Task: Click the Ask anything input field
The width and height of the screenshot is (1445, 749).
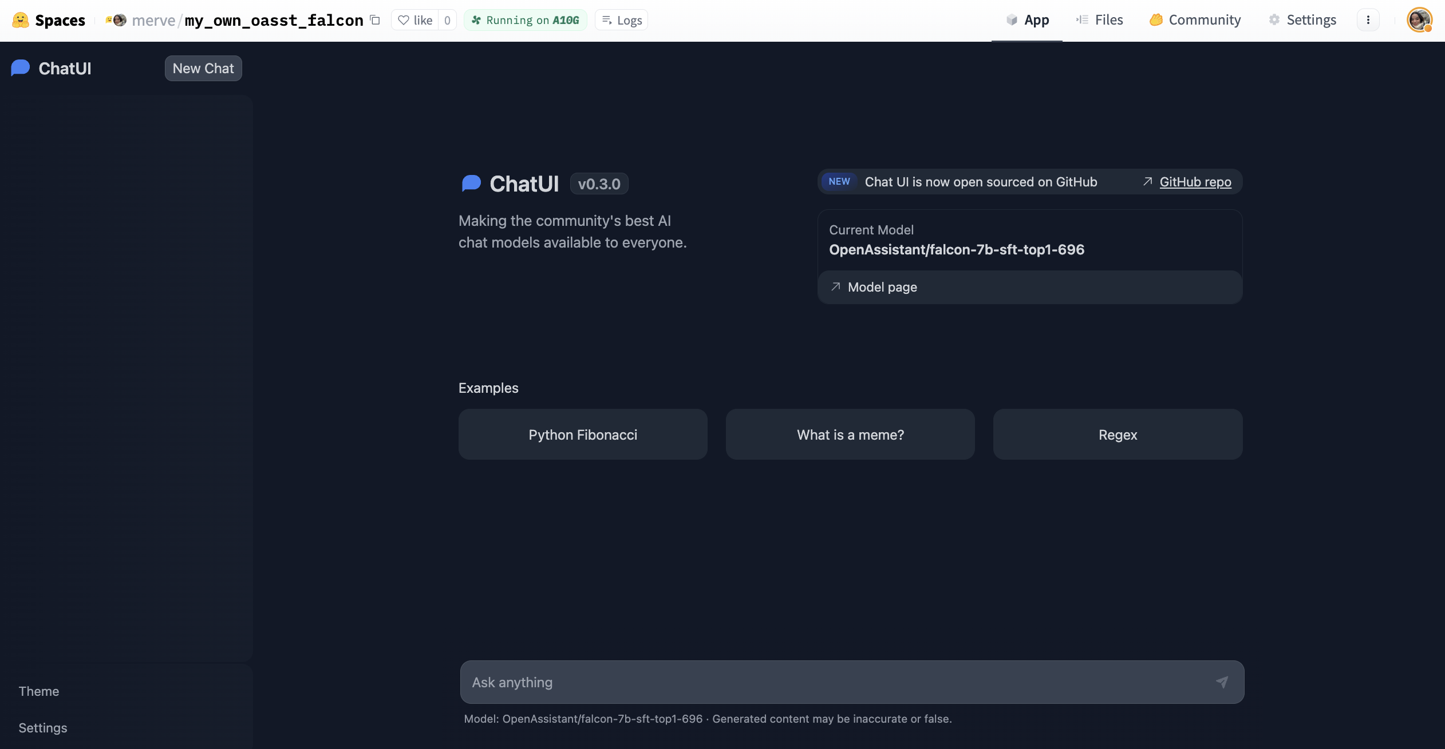Action: [x=836, y=682]
